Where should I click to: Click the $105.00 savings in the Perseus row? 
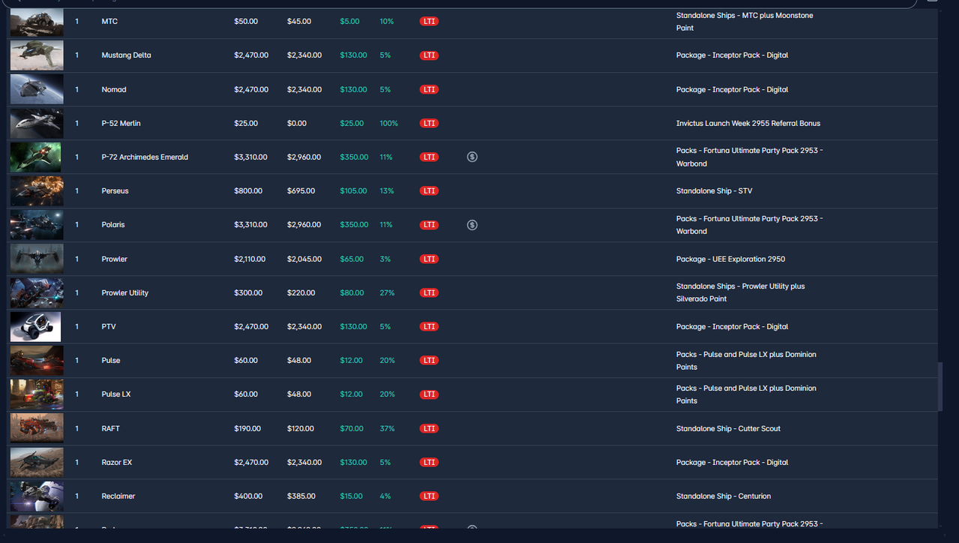[354, 191]
